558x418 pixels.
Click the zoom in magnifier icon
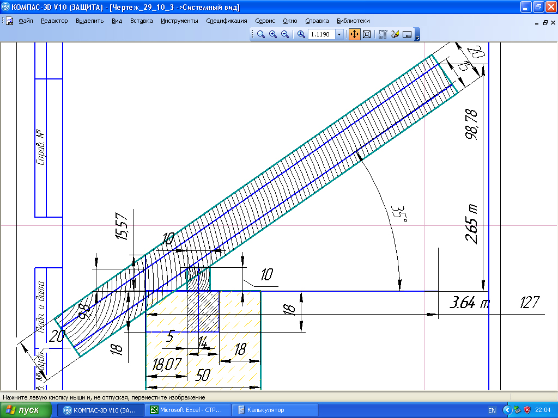point(273,34)
